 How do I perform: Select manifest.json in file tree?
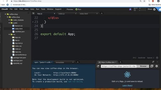coord(20,32)
